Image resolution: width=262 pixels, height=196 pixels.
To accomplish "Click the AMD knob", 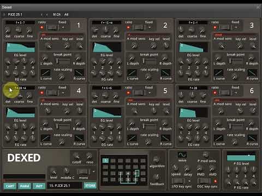I will [212, 168].
